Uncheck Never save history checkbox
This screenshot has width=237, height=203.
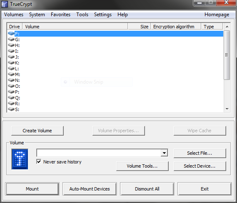click(39, 162)
